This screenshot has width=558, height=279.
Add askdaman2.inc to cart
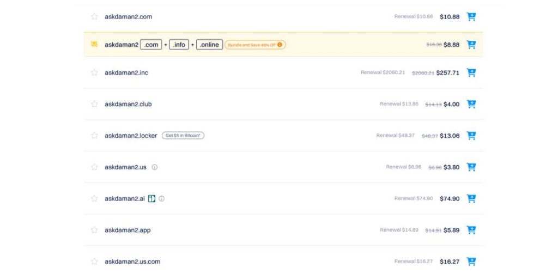(x=471, y=72)
